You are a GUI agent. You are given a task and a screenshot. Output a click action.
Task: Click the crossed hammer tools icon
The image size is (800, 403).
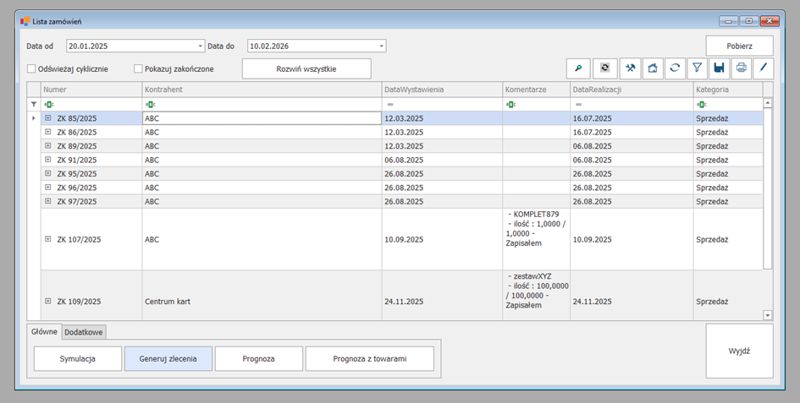(x=630, y=68)
